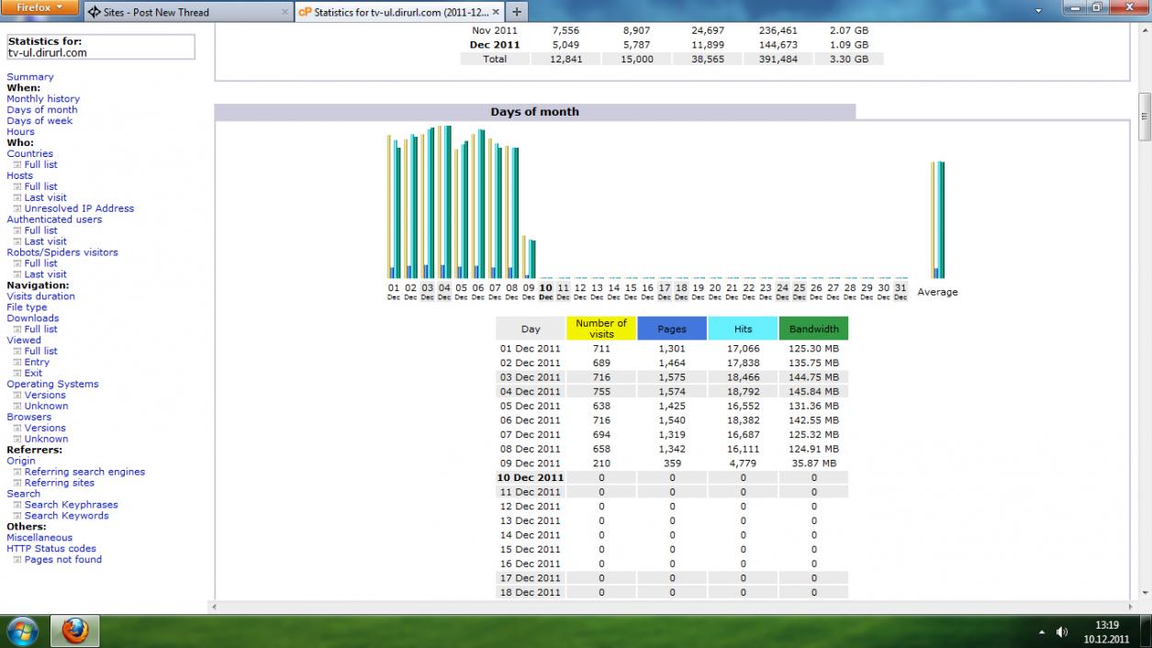Click the green 'Bandwidth' column header
1152x648 pixels.
(x=814, y=329)
